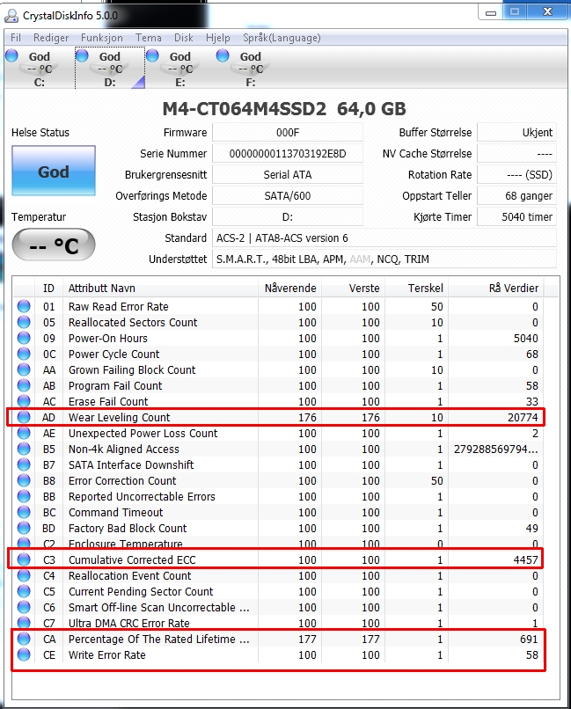Click the Oppstart Teller 68 ganger field
The image size is (571, 709).
click(x=516, y=196)
